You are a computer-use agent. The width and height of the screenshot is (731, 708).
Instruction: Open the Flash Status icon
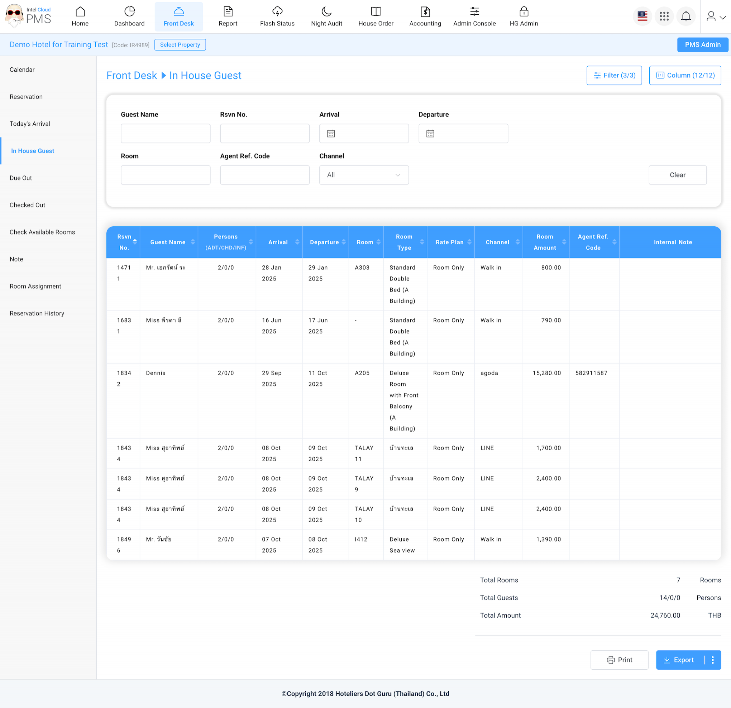(277, 11)
